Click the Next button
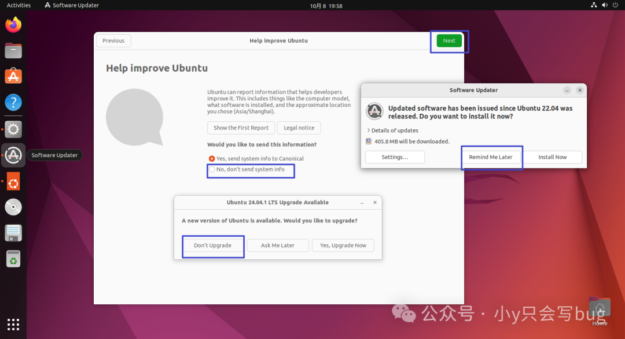Viewport: 625px width, 339px height. point(449,40)
